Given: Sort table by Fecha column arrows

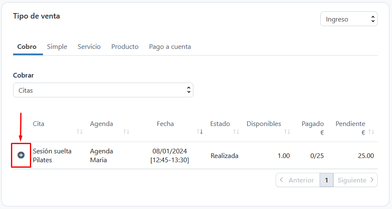Looking at the screenshot, I should pyautogui.click(x=200, y=132).
